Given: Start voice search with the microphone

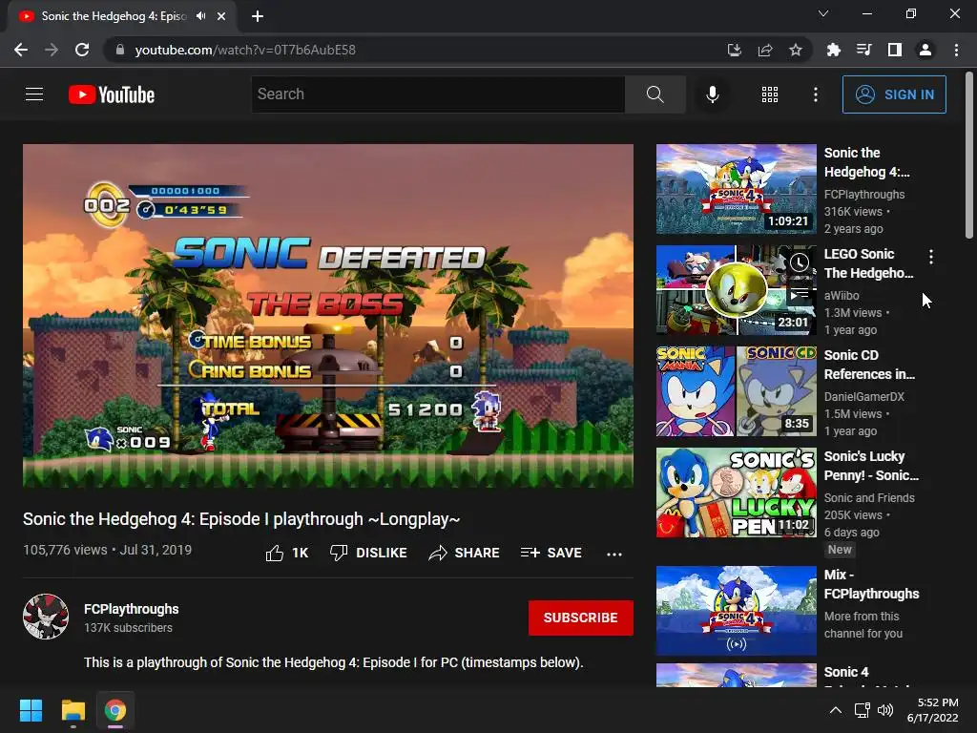Looking at the screenshot, I should (x=712, y=94).
